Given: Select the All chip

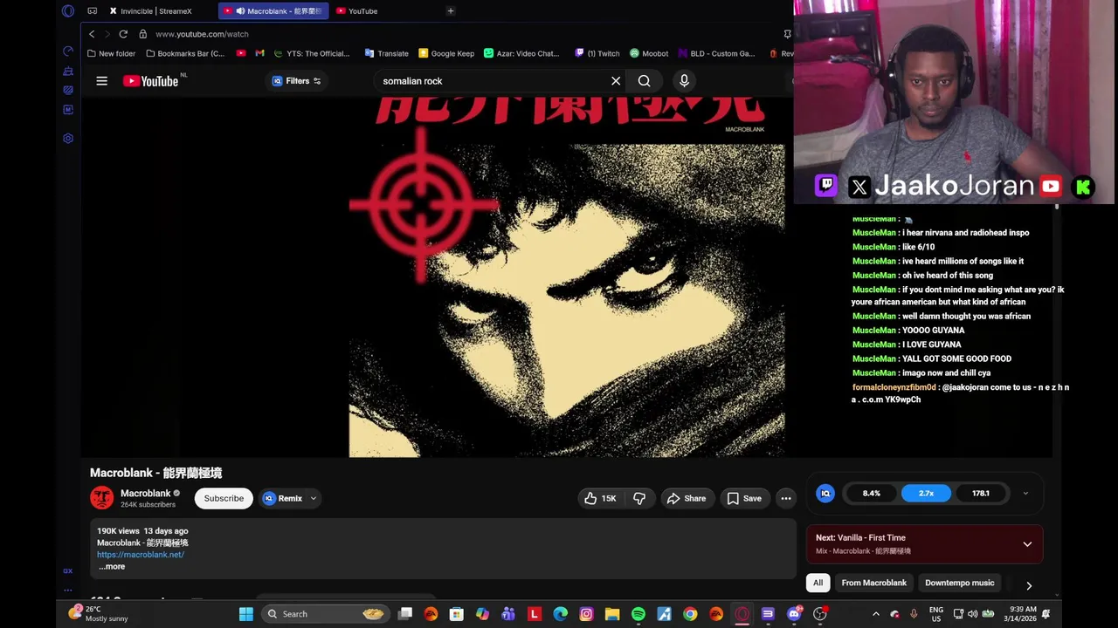Looking at the screenshot, I should 818,583.
